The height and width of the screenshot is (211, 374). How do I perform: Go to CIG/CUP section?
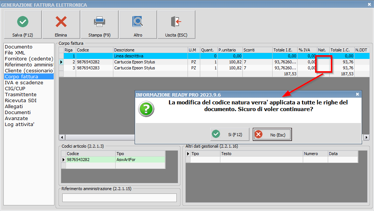click(x=15, y=88)
